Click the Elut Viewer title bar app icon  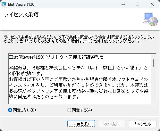tap(4, 4)
